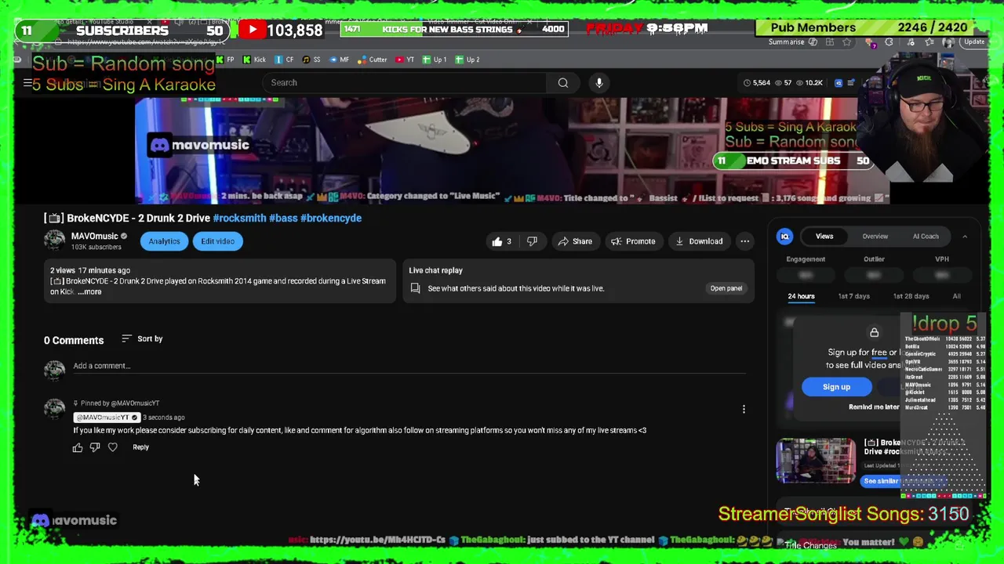
Task: Open the #rocksmith hashtag link
Action: (x=239, y=218)
